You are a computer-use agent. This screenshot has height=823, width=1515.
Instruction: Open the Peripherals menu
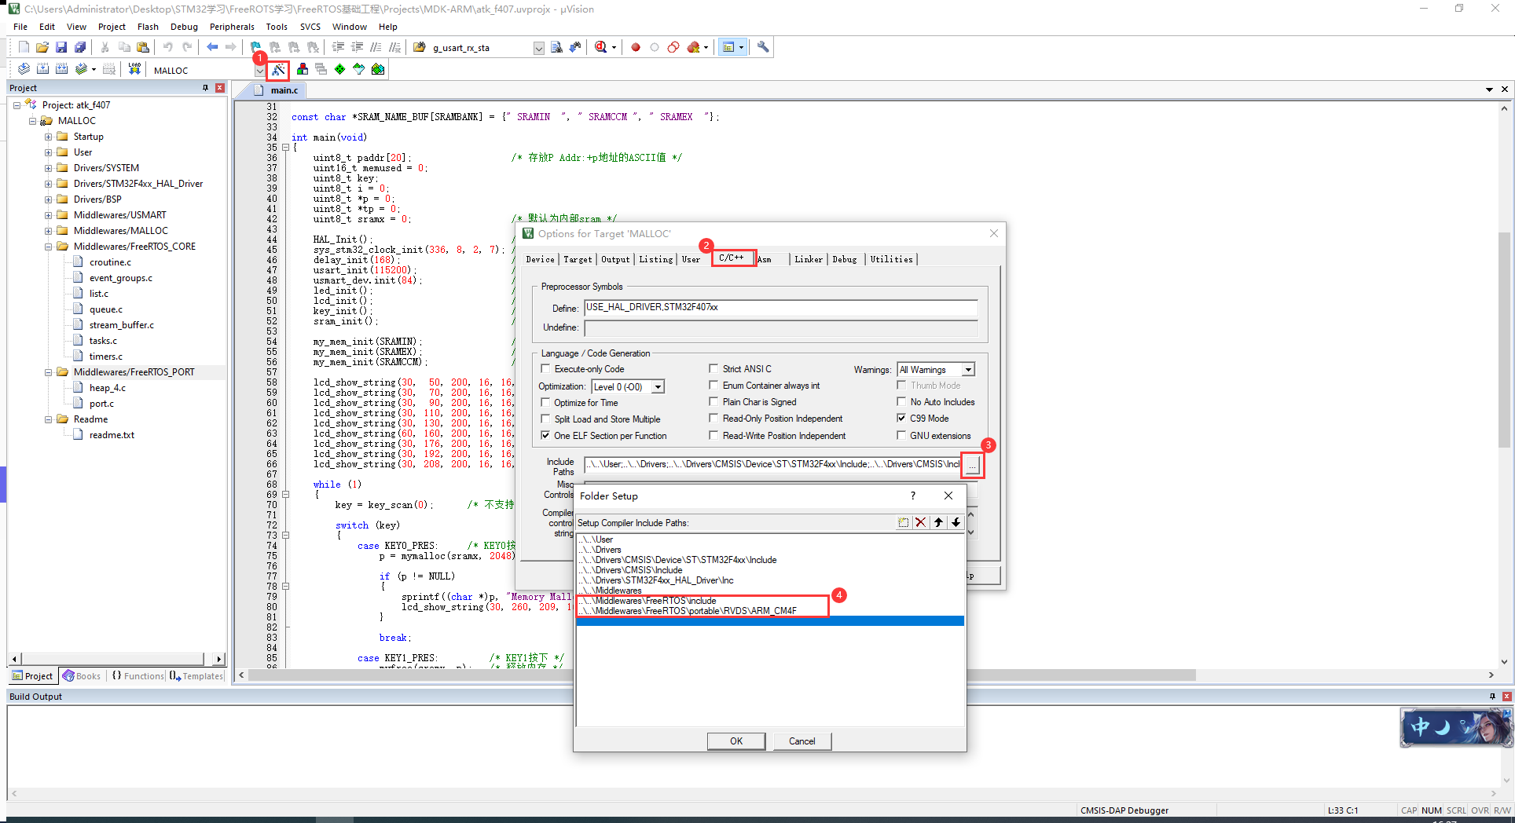coord(232,26)
